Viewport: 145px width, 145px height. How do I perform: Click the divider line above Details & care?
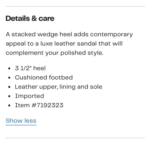[x=75, y=6]
